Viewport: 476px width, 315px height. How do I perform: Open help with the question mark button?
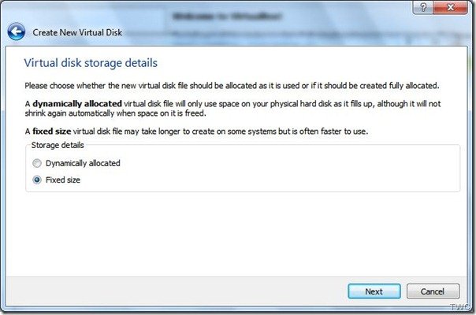(x=423, y=7)
